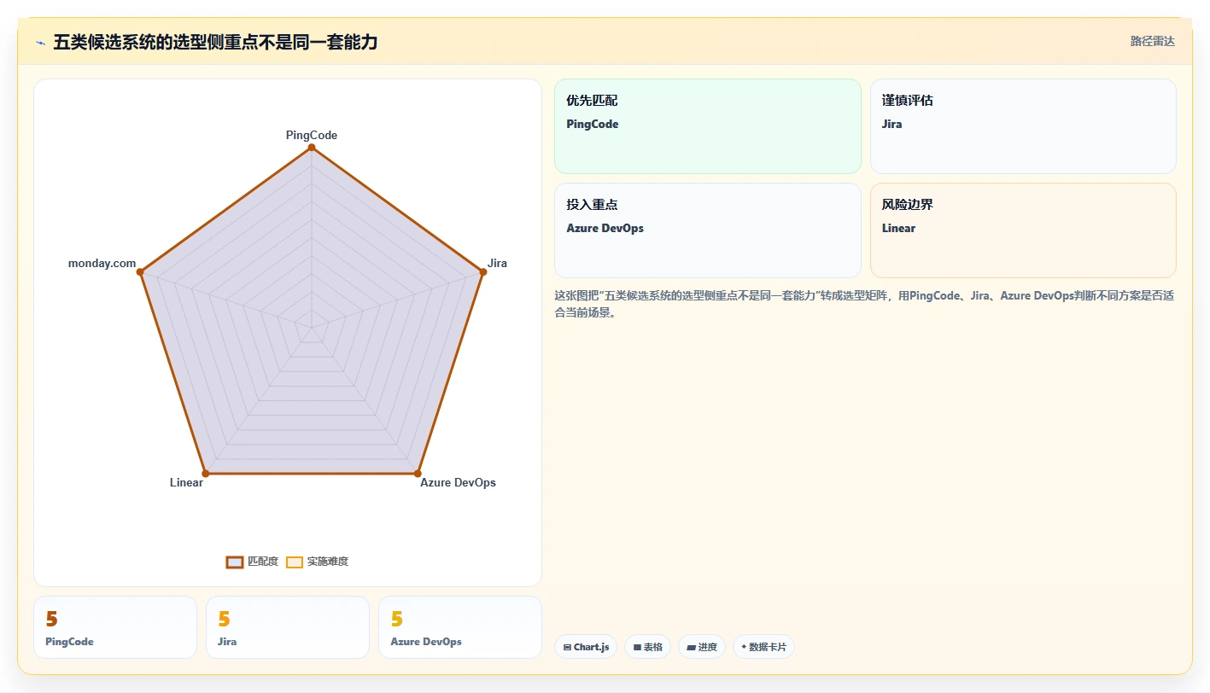Screen dimensions: 1210x693
Task: Select the Chart.js tag chip
Action: pyautogui.click(x=586, y=647)
